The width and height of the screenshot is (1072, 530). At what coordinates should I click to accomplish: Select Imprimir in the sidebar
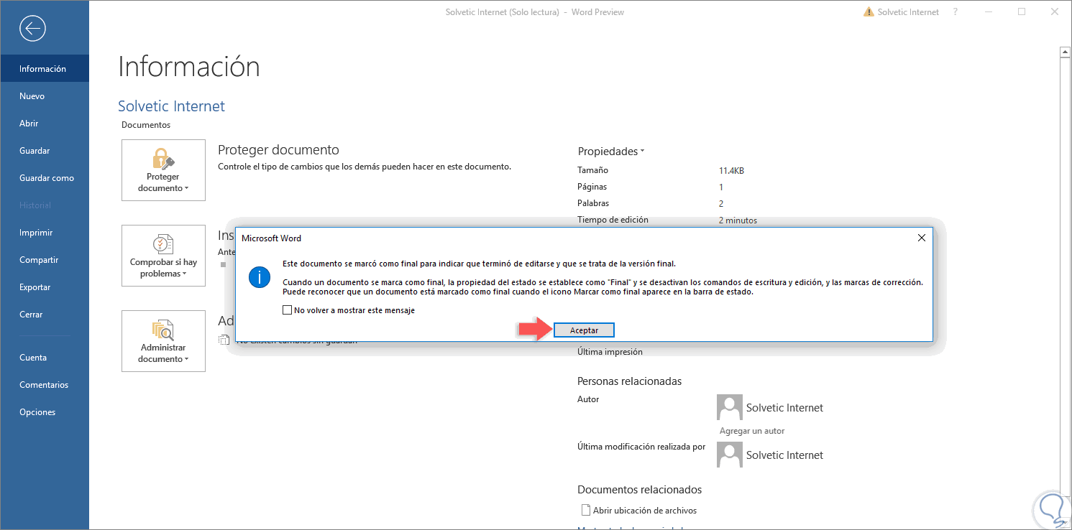coord(45,233)
